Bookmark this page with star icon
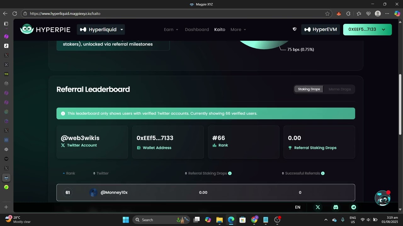Image resolution: width=403 pixels, height=226 pixels. pos(327,13)
